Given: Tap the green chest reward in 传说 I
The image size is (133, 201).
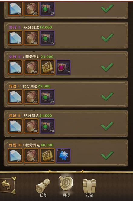Looking at the screenshot, I should pos(47,97).
